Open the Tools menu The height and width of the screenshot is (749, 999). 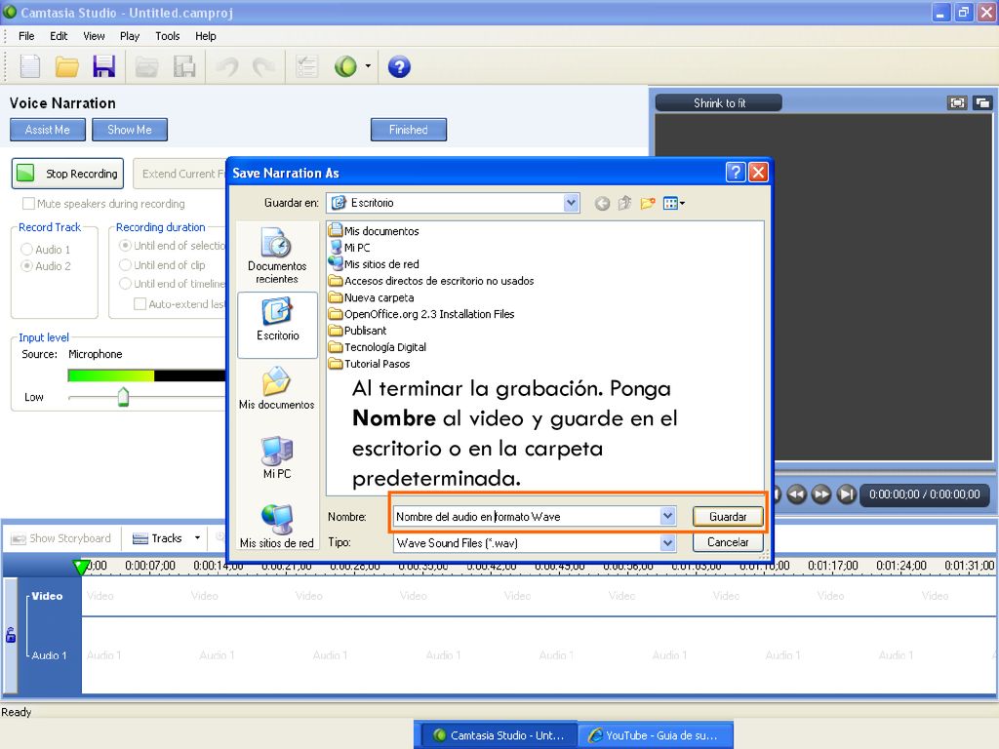[x=168, y=36]
